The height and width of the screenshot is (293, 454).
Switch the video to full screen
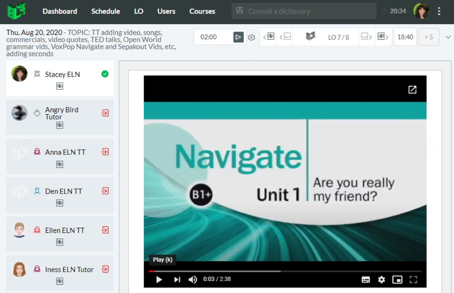[x=413, y=279]
